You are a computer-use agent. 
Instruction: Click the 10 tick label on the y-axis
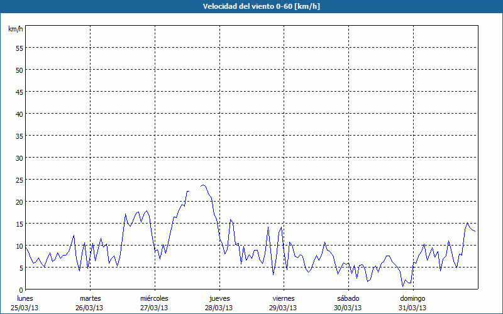[19, 246]
